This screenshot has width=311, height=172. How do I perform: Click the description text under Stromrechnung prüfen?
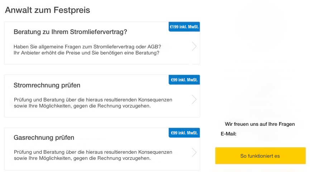click(93, 102)
